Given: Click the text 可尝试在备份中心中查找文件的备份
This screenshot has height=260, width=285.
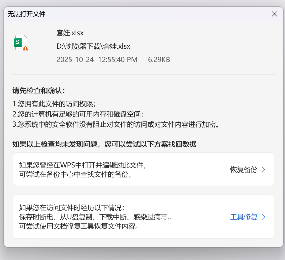Looking at the screenshot, I should [75, 174].
